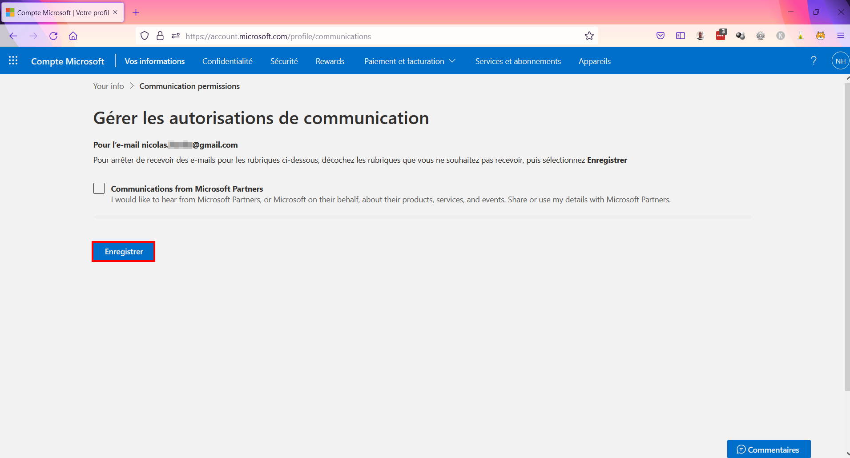
Task: Open tracking protection shield panel
Action: coord(145,36)
